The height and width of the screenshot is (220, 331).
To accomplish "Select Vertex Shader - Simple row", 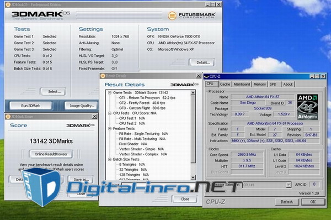I will pyautogui.click(x=141, y=149).
